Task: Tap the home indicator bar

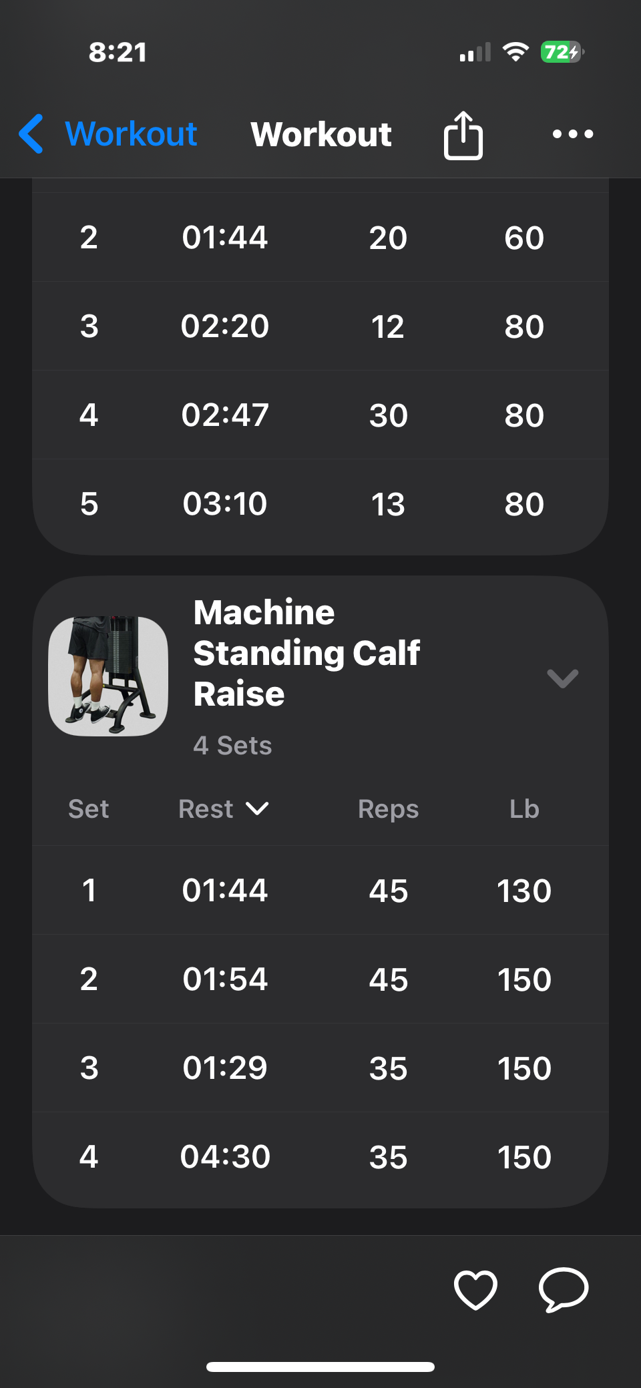Action: tap(320, 1367)
